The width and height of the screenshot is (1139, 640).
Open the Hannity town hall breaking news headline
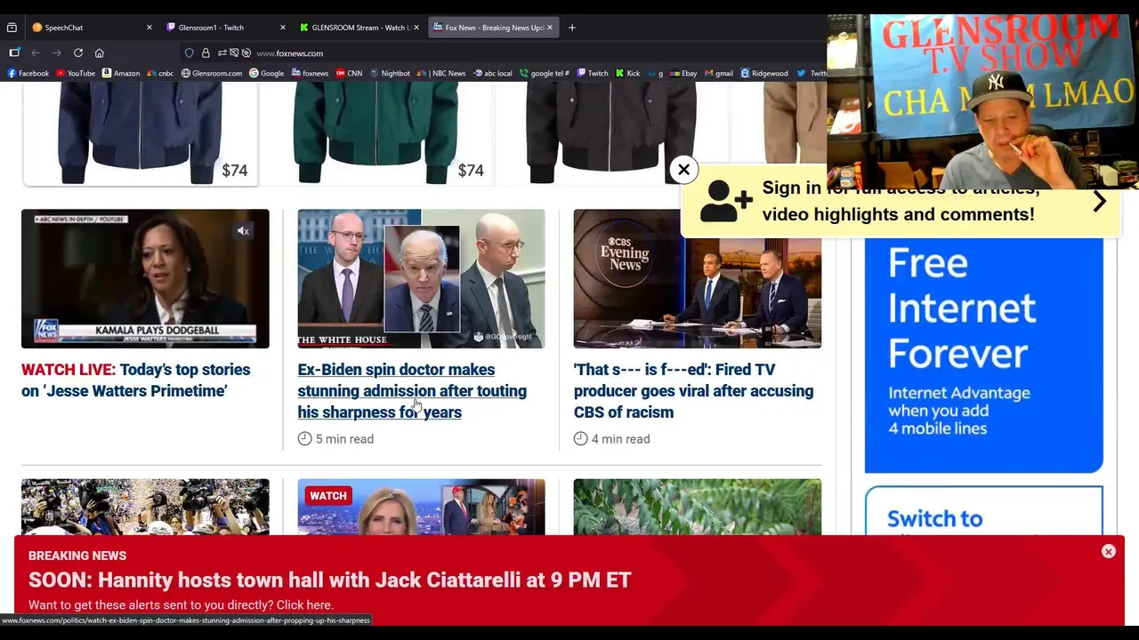[330, 580]
